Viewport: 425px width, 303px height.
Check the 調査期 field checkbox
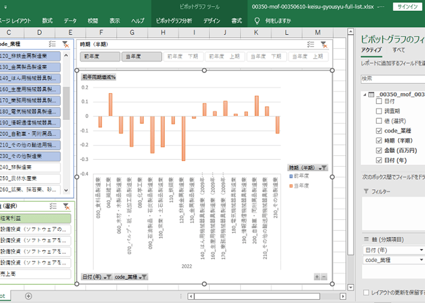tap(379, 111)
